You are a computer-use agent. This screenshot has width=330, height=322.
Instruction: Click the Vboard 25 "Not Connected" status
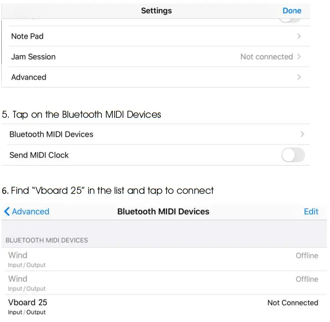click(293, 303)
